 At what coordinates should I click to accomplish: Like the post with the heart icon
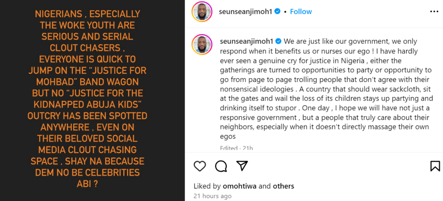point(199,166)
